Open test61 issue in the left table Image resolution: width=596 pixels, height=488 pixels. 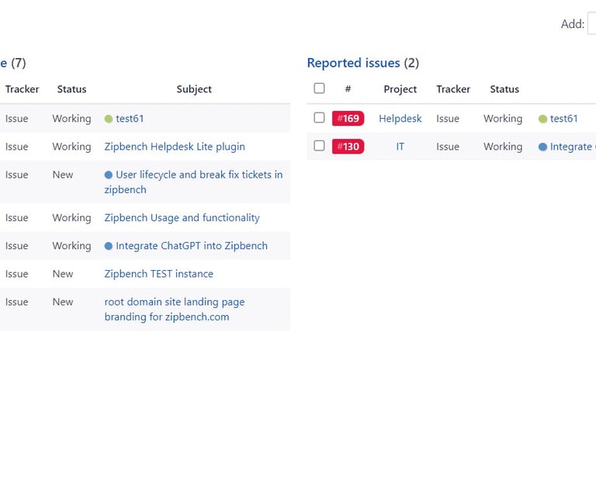coord(130,119)
